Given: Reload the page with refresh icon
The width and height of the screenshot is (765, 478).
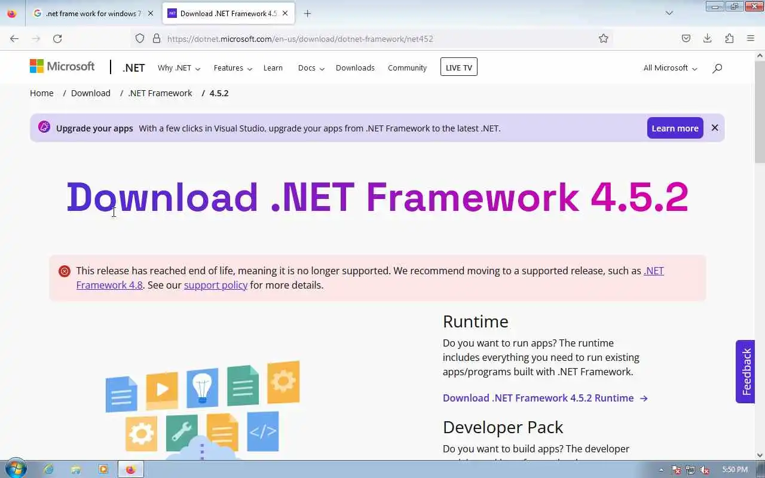Looking at the screenshot, I should click(57, 38).
